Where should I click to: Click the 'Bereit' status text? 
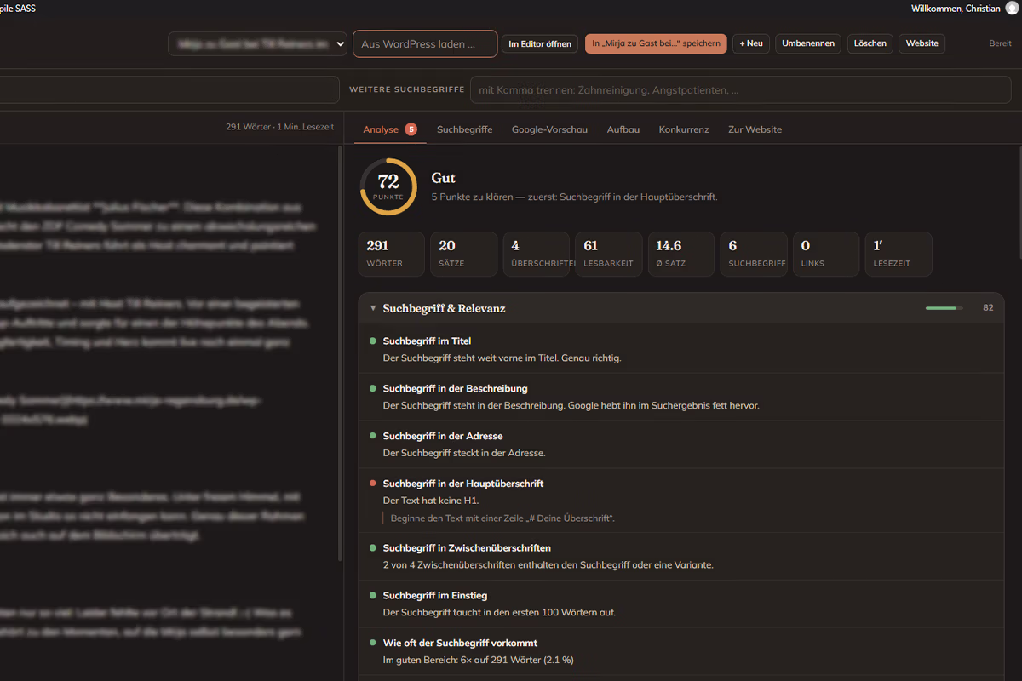pos(1000,43)
